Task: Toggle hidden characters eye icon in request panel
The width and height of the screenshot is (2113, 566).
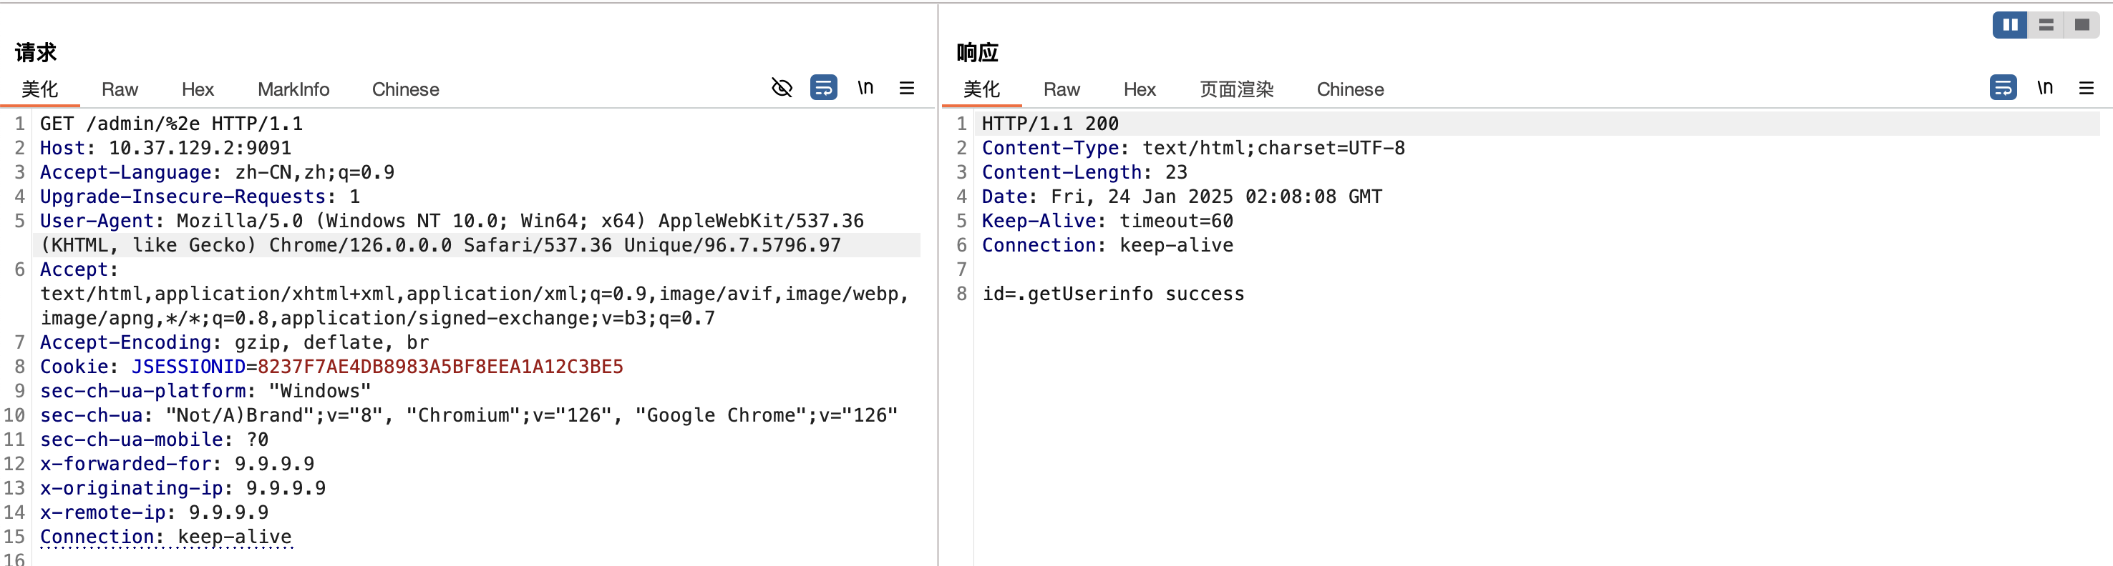Action: coord(782,88)
